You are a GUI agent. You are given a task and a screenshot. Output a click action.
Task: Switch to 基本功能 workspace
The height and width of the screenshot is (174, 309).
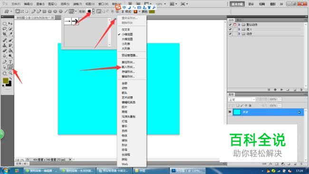[x=237, y=4]
